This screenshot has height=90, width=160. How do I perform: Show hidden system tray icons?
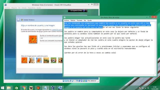137,88
